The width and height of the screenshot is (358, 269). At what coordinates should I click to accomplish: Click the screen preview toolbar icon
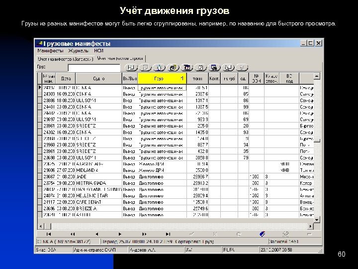click(228, 67)
